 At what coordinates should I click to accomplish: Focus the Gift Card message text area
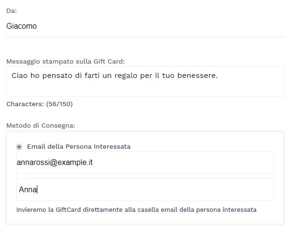click(145, 81)
